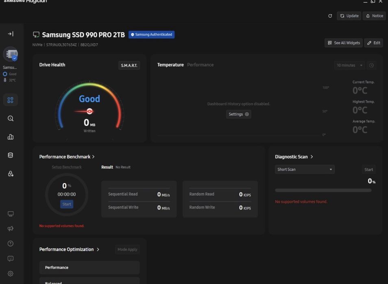Start the performance benchmark

point(67,204)
